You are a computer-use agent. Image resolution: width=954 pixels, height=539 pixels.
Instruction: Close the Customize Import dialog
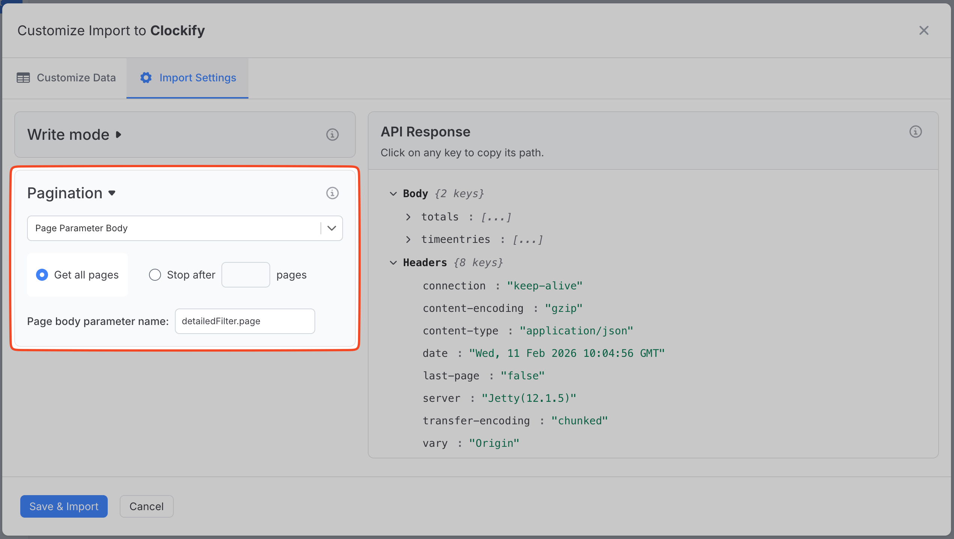pyautogui.click(x=924, y=30)
